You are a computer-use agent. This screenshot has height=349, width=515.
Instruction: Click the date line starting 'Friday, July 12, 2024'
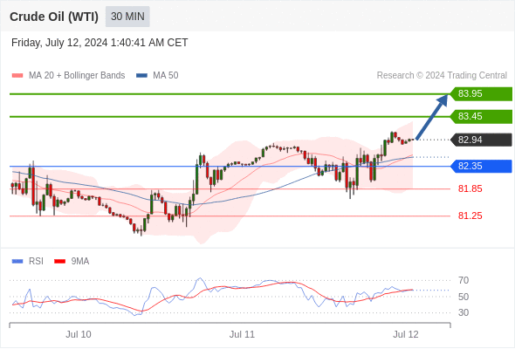click(100, 43)
